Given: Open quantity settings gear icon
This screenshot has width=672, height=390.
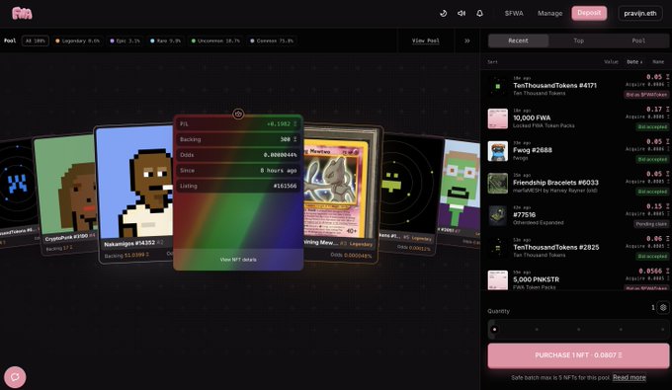Looking at the screenshot, I should click(663, 307).
